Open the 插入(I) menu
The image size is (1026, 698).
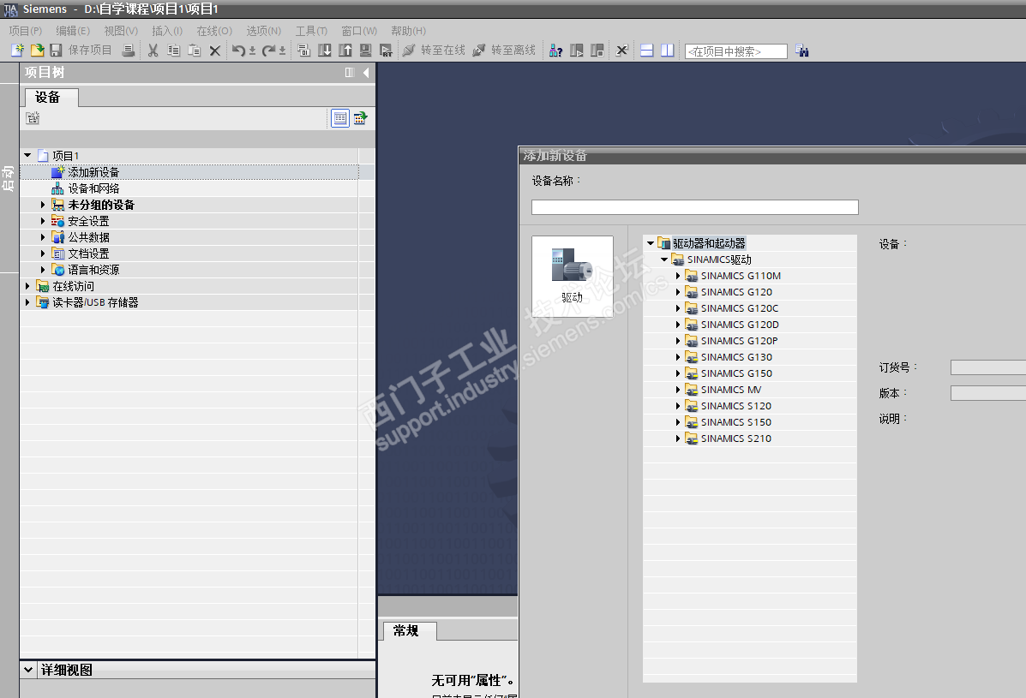[167, 31]
